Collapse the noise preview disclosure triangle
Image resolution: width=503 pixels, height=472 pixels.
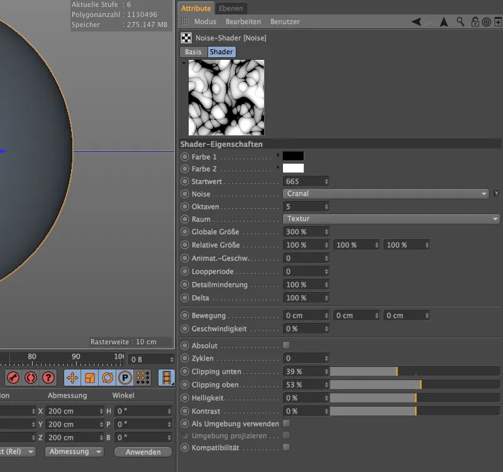(184, 64)
